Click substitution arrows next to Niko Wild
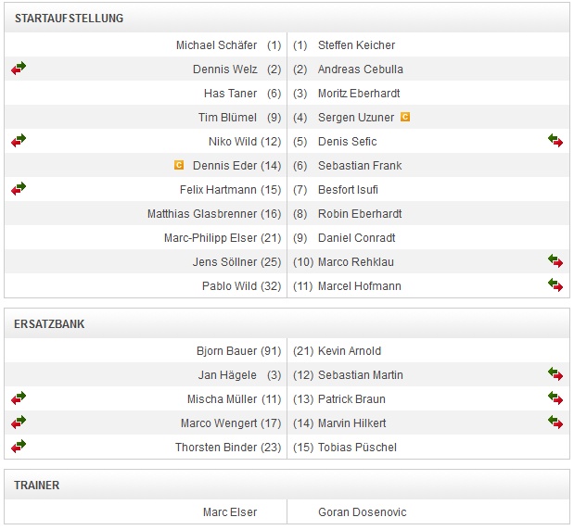The image size is (574, 530). tap(19, 141)
